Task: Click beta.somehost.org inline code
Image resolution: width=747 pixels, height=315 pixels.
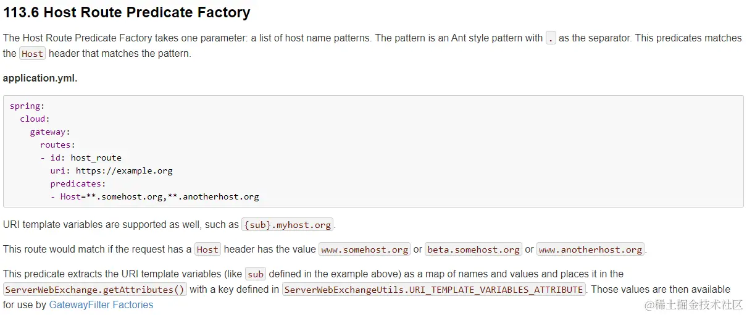Action: click(474, 250)
